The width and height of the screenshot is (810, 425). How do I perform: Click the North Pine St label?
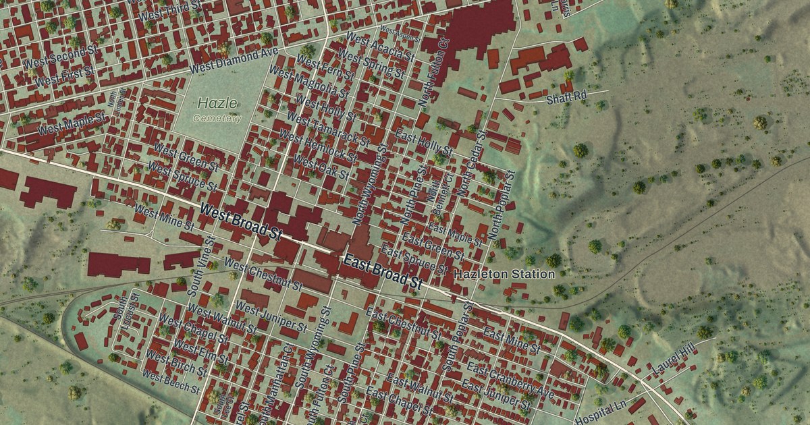click(414, 194)
